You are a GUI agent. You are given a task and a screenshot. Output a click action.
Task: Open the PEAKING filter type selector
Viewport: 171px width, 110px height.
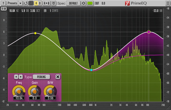[42, 77]
